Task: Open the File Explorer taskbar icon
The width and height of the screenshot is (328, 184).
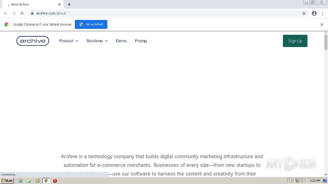Action: point(29,181)
